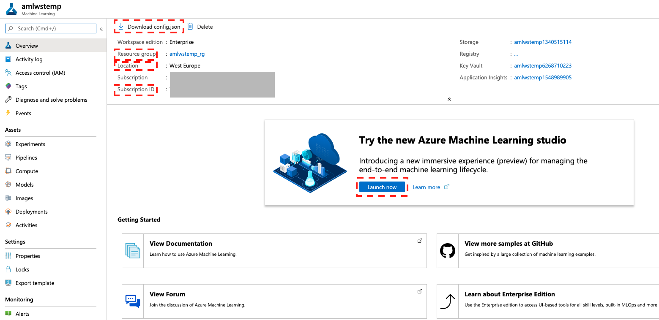Click the sidebar Search (Cmd+/) field
659x320 pixels.
51,29
